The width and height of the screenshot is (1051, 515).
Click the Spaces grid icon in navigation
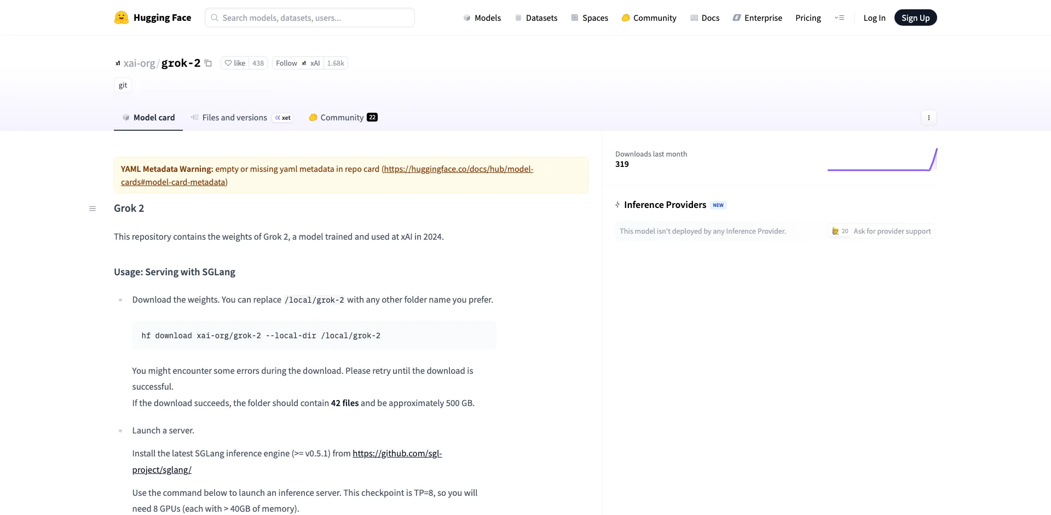point(574,18)
